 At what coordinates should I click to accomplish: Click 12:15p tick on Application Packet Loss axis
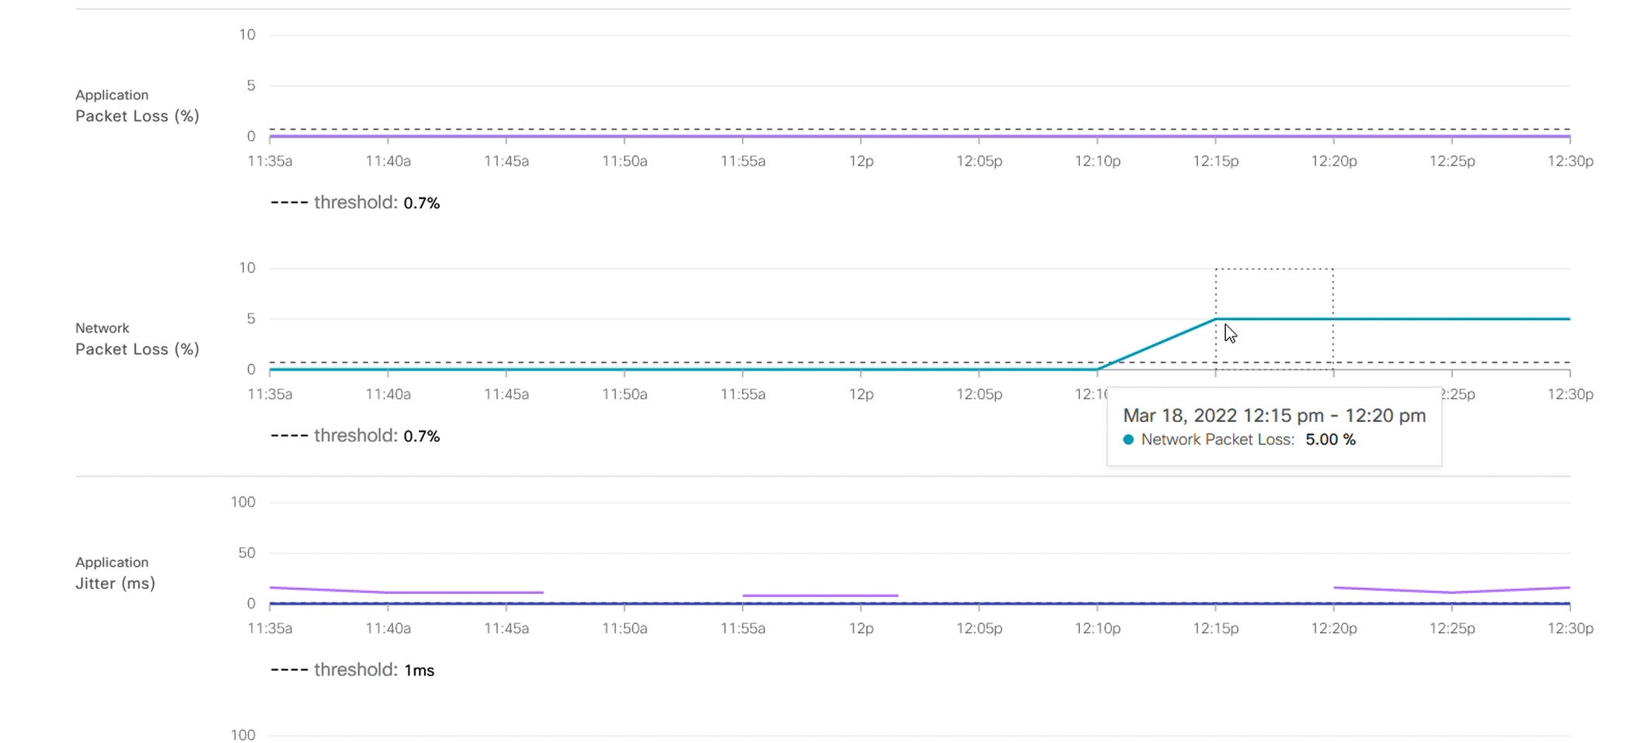[x=1216, y=161]
